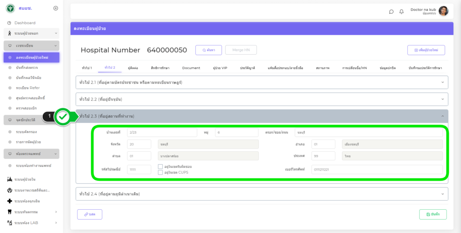Viewport: 461px width, 233px height.
Task: Open the Document tab
Action: (191, 68)
